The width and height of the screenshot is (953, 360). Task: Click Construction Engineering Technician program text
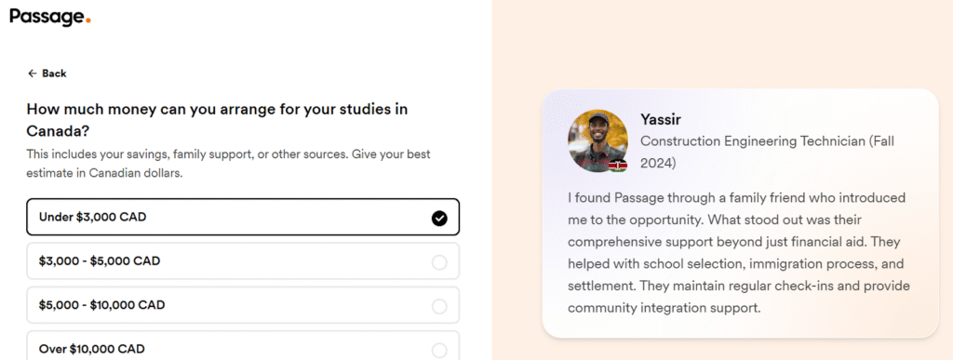click(x=767, y=153)
